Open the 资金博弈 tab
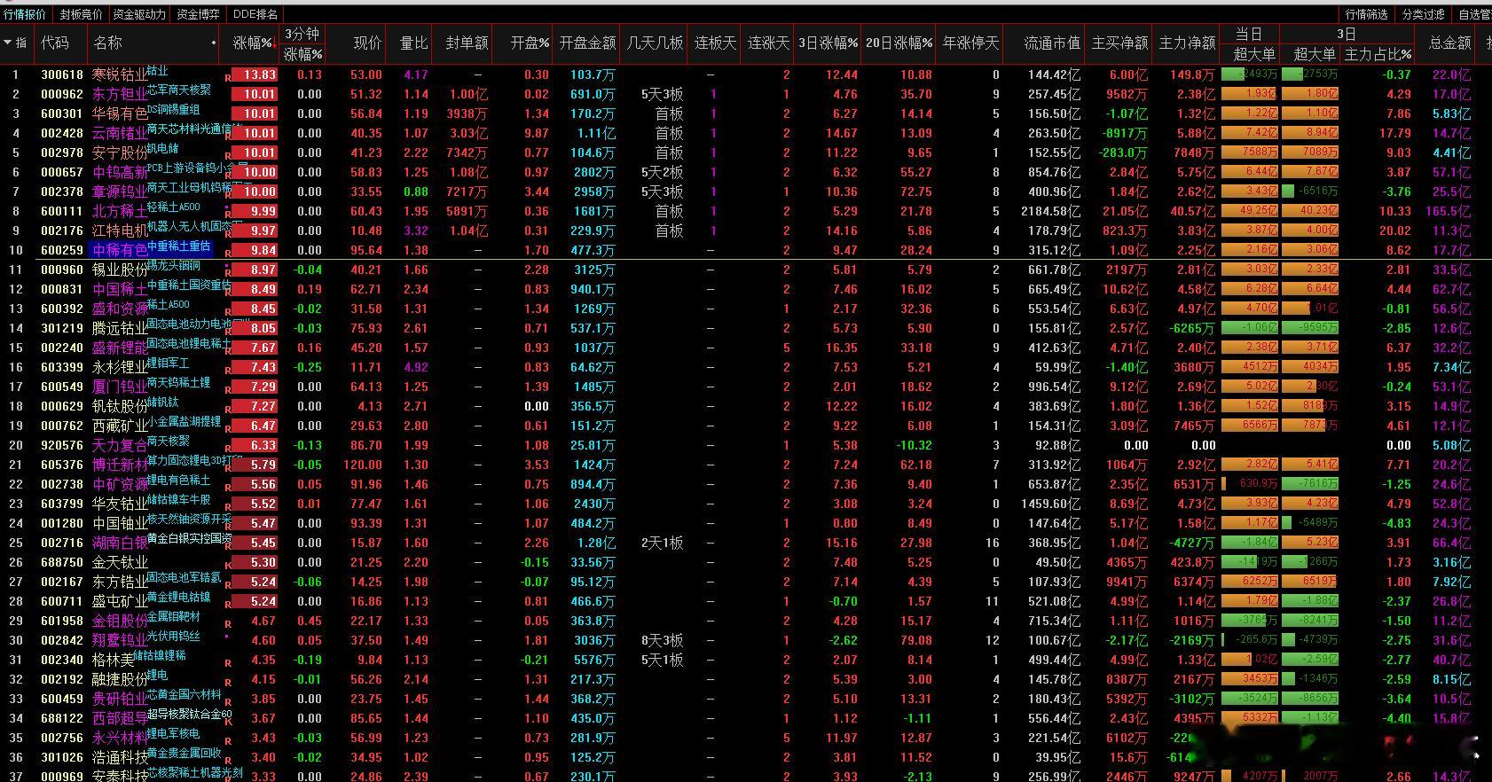 pos(199,14)
